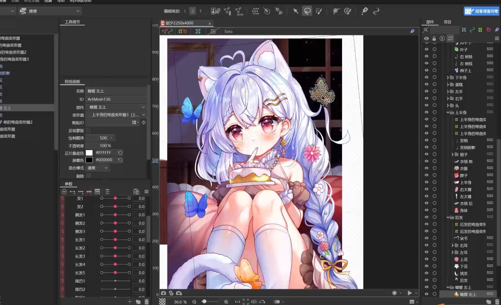Expand the 头 folder
This screenshot has height=305, width=501.
pos(448,105)
